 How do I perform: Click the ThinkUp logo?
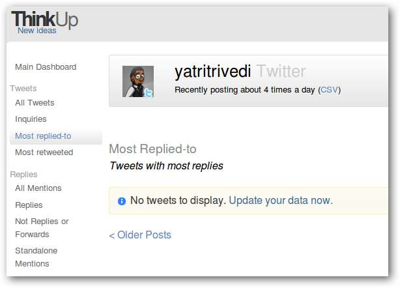coord(44,19)
